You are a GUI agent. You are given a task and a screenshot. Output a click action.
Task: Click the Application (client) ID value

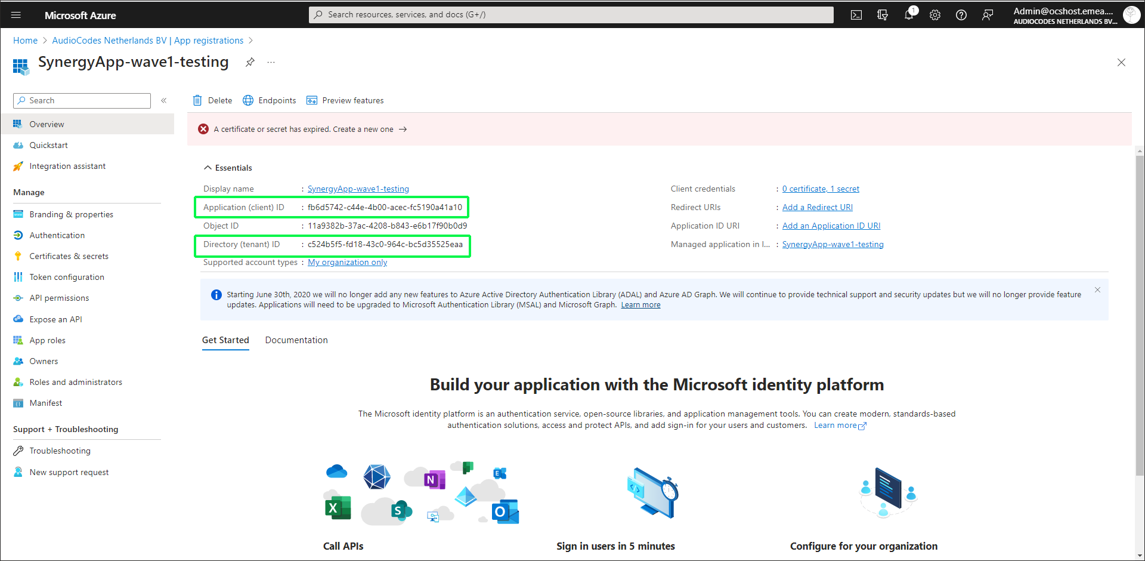[x=385, y=207]
